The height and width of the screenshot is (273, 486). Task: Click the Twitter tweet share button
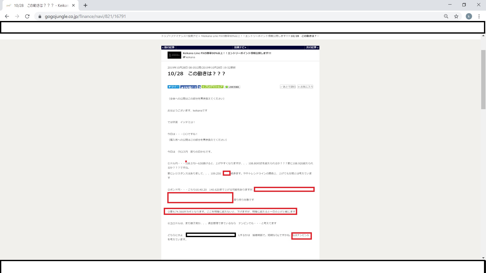(173, 87)
